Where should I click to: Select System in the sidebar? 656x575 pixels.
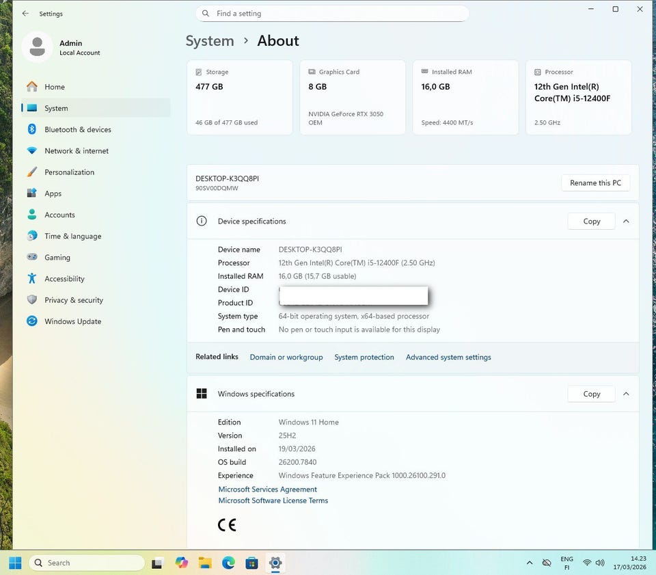pos(96,108)
